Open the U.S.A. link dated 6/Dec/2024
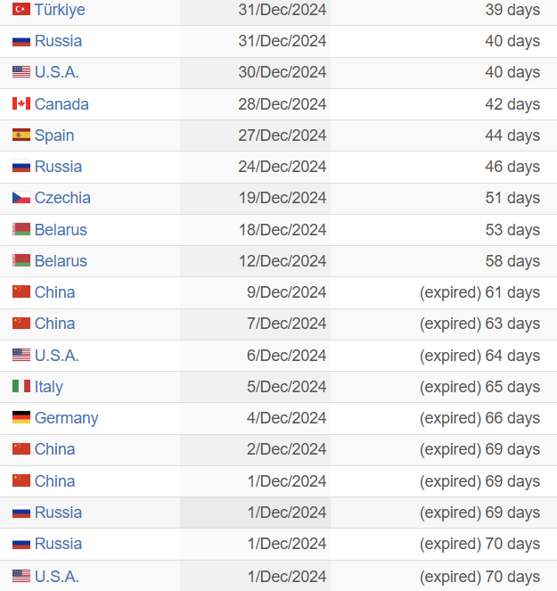557x591 pixels. click(x=57, y=356)
